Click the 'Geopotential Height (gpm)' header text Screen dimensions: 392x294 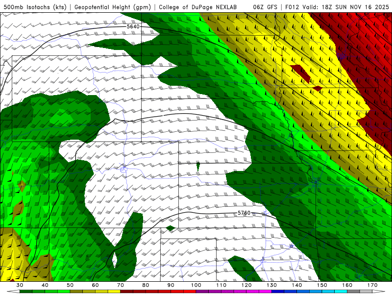[113, 7]
